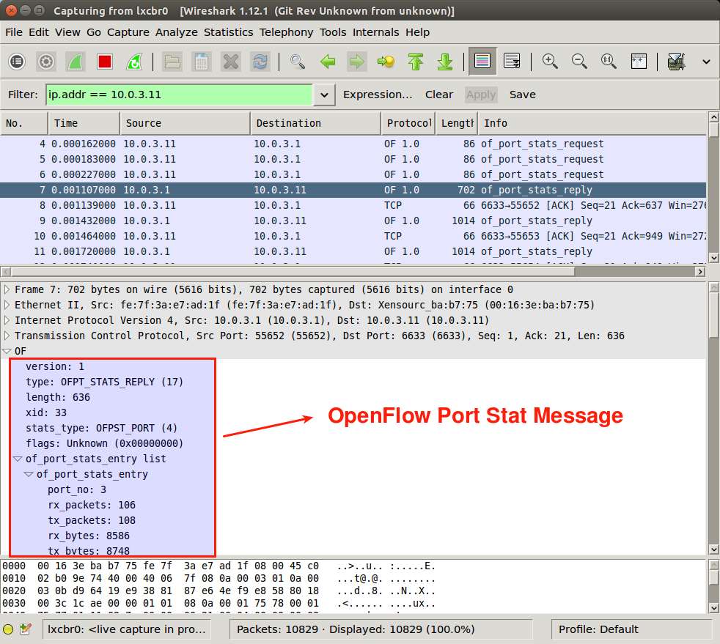Open the Telephony menu
Viewport: 720px width, 644px height.
pos(286,32)
